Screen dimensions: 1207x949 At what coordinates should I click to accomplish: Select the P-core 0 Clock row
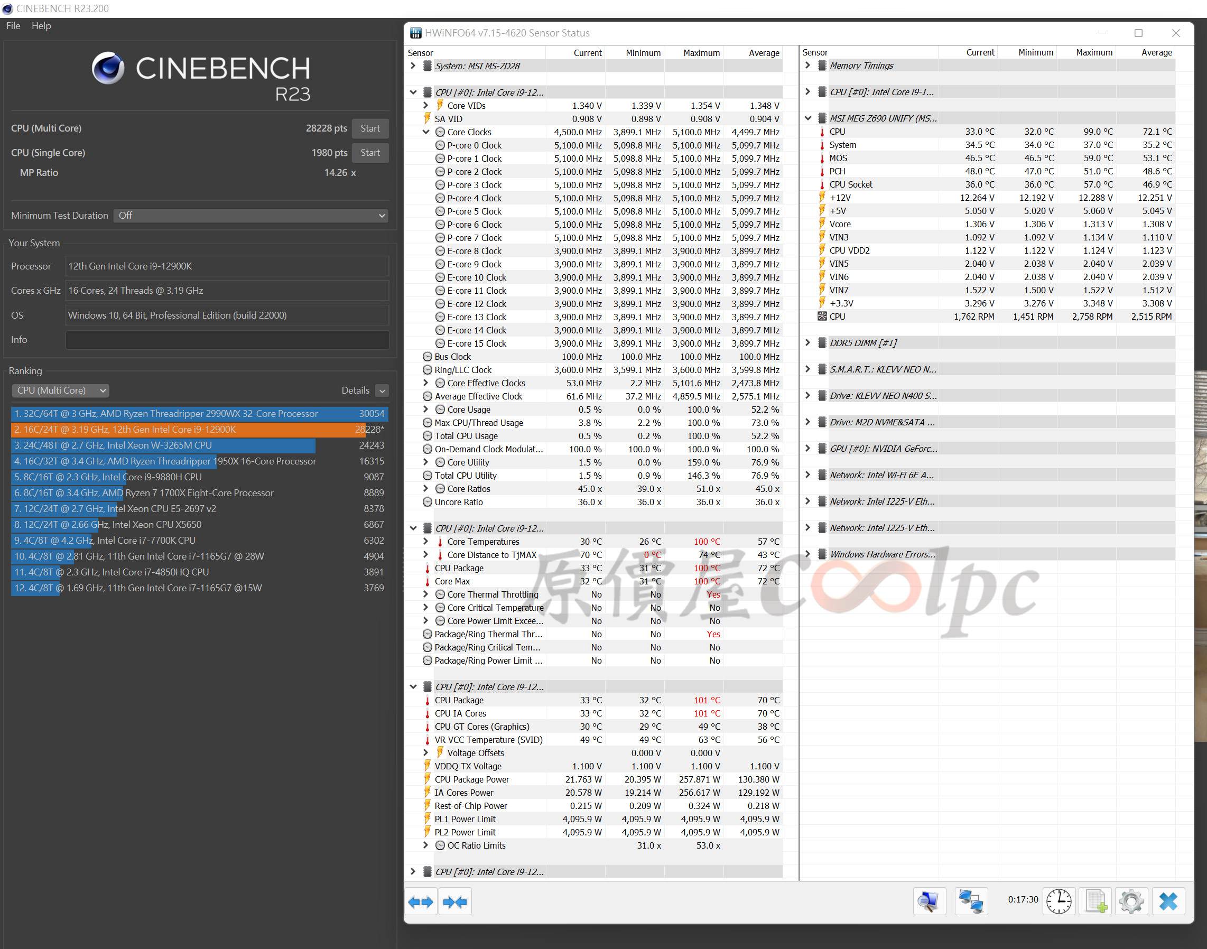pos(595,145)
